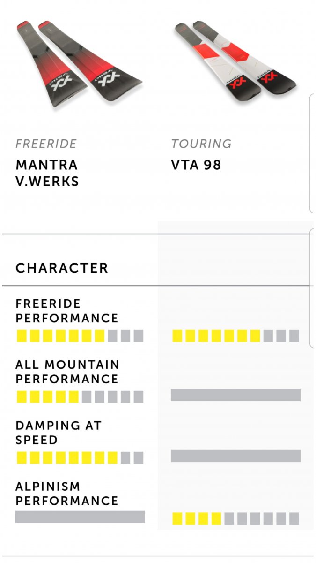The width and height of the screenshot is (316, 563).
Task: Click the CHARACTER section heading
Action: point(62,268)
